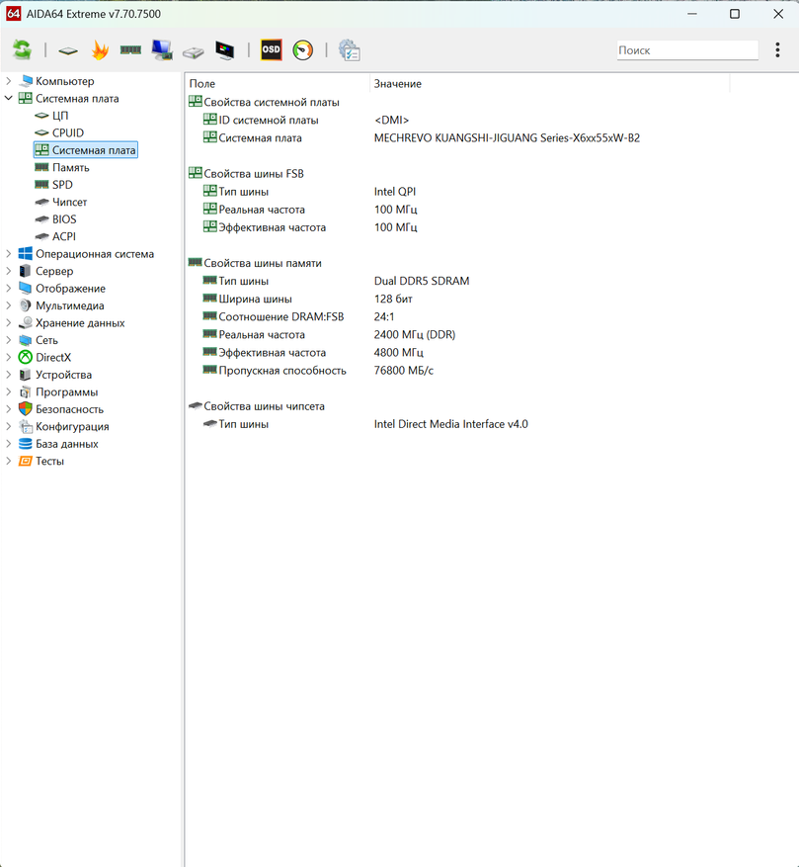This screenshot has width=799, height=867.
Task: Open the BIOS tree item
Action: tap(64, 218)
